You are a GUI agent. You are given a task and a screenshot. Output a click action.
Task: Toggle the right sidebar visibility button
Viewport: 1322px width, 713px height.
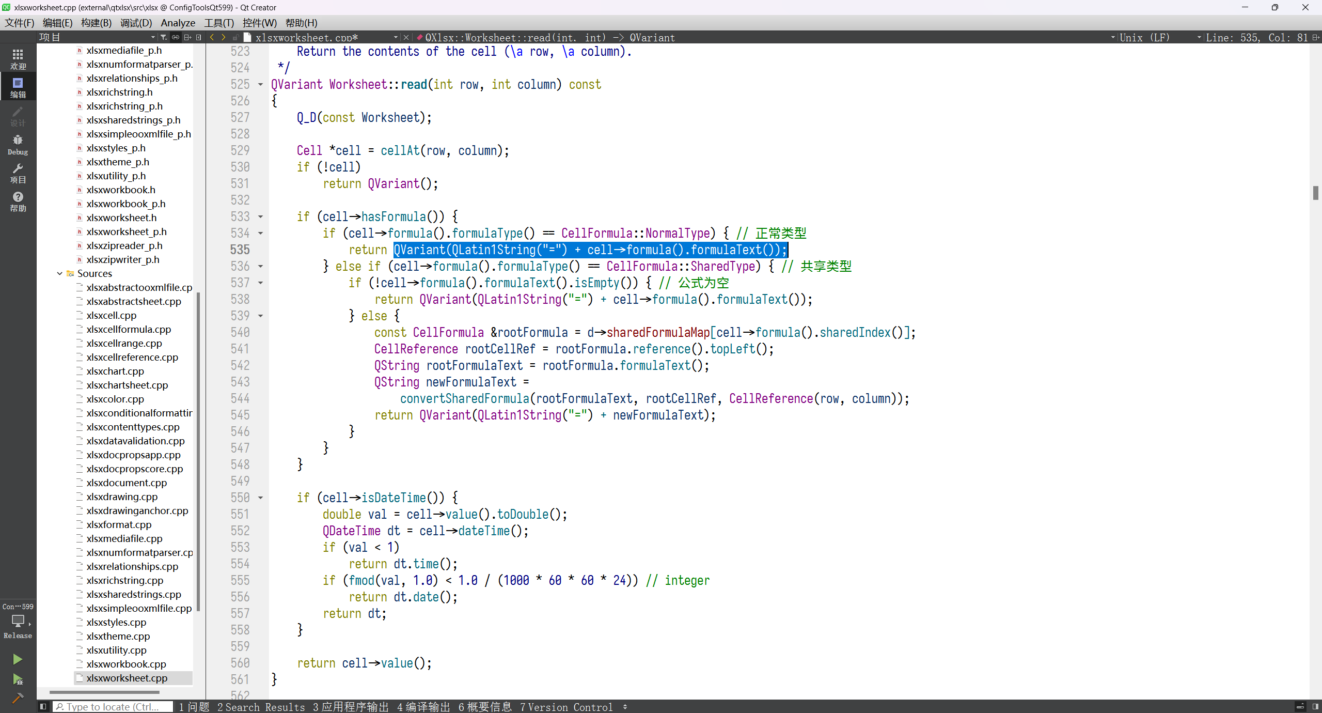click(1315, 706)
